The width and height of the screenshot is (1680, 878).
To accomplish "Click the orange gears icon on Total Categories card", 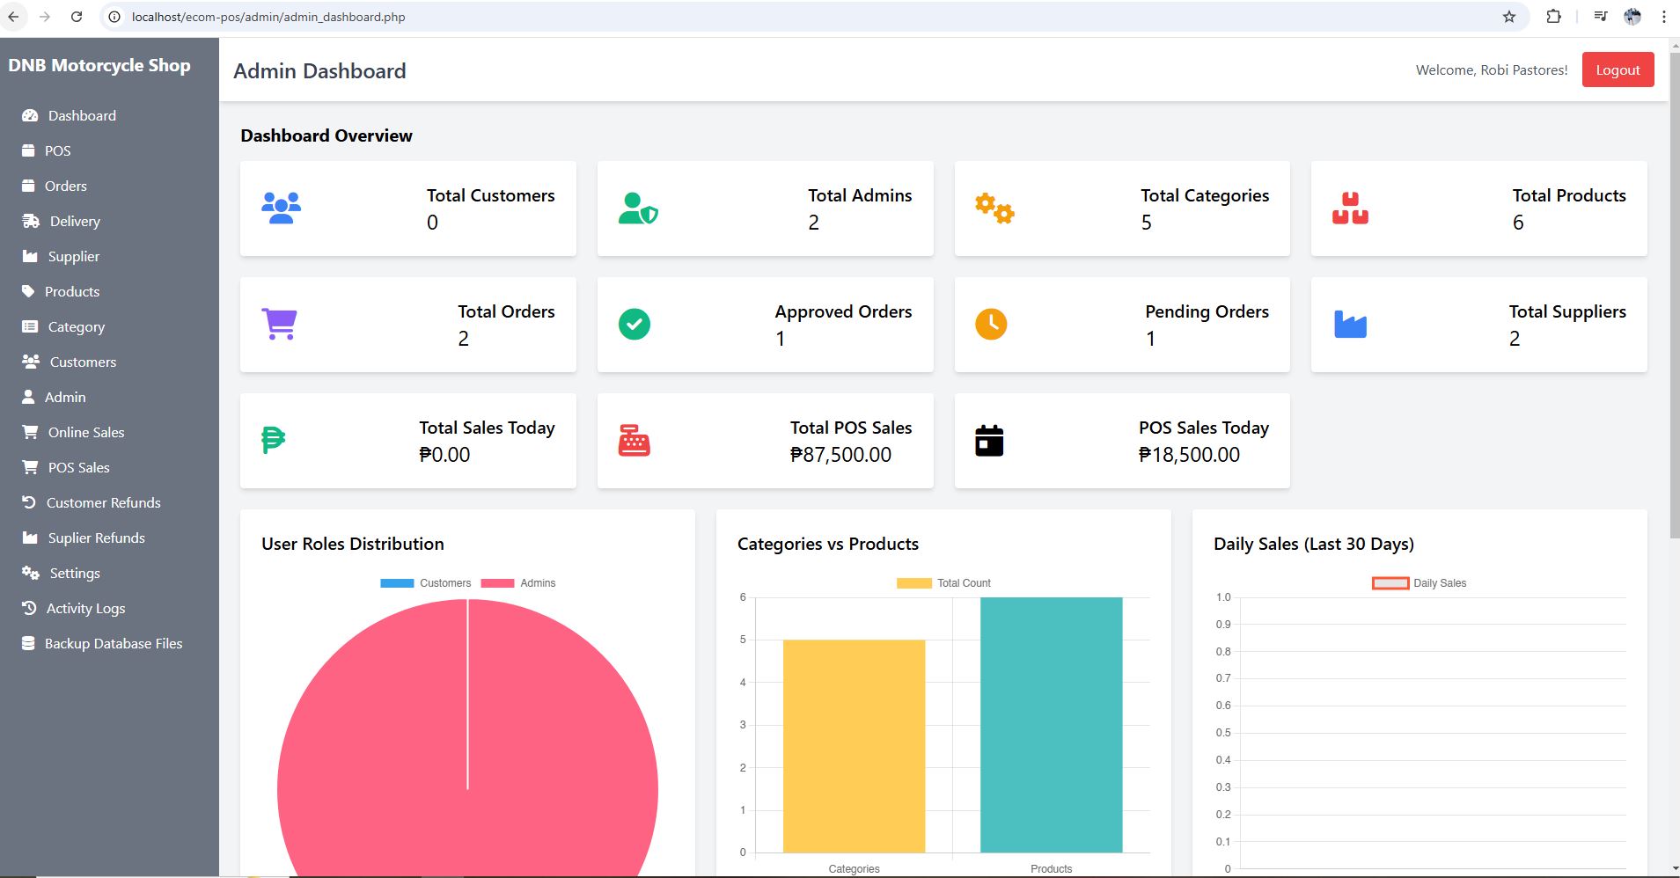I will click(994, 209).
